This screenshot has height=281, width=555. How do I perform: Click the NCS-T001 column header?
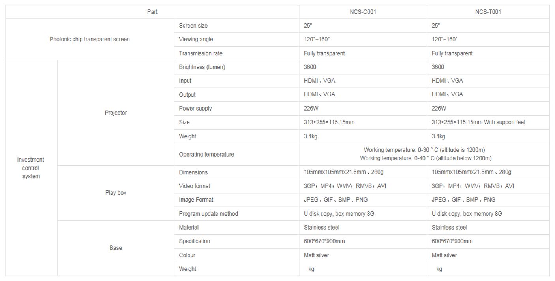[488, 12]
